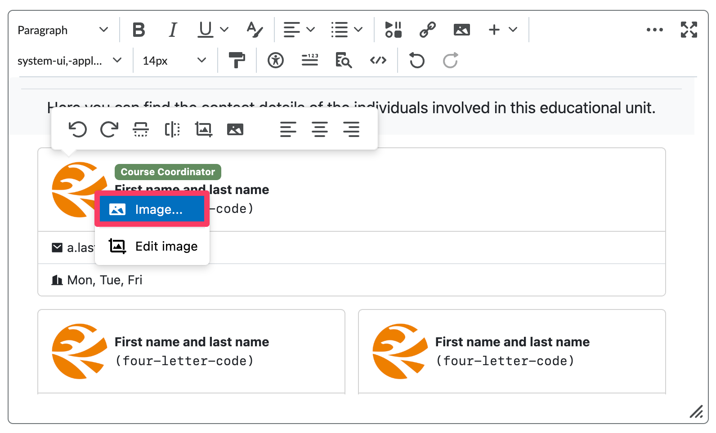This screenshot has width=716, height=433.
Task: Open the source code editor
Action: tap(378, 61)
